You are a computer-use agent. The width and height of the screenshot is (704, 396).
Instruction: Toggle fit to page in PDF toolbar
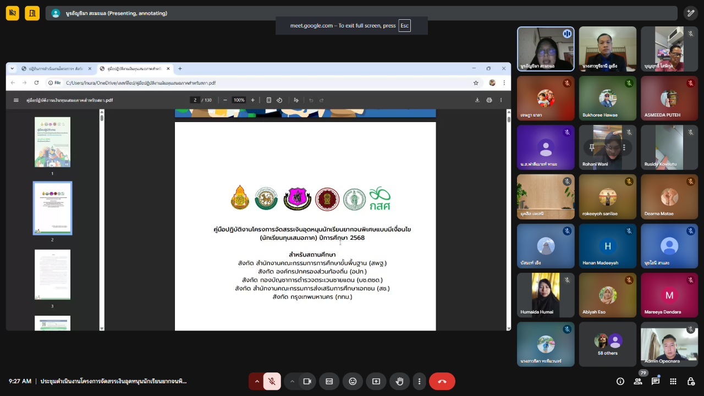[268, 100]
